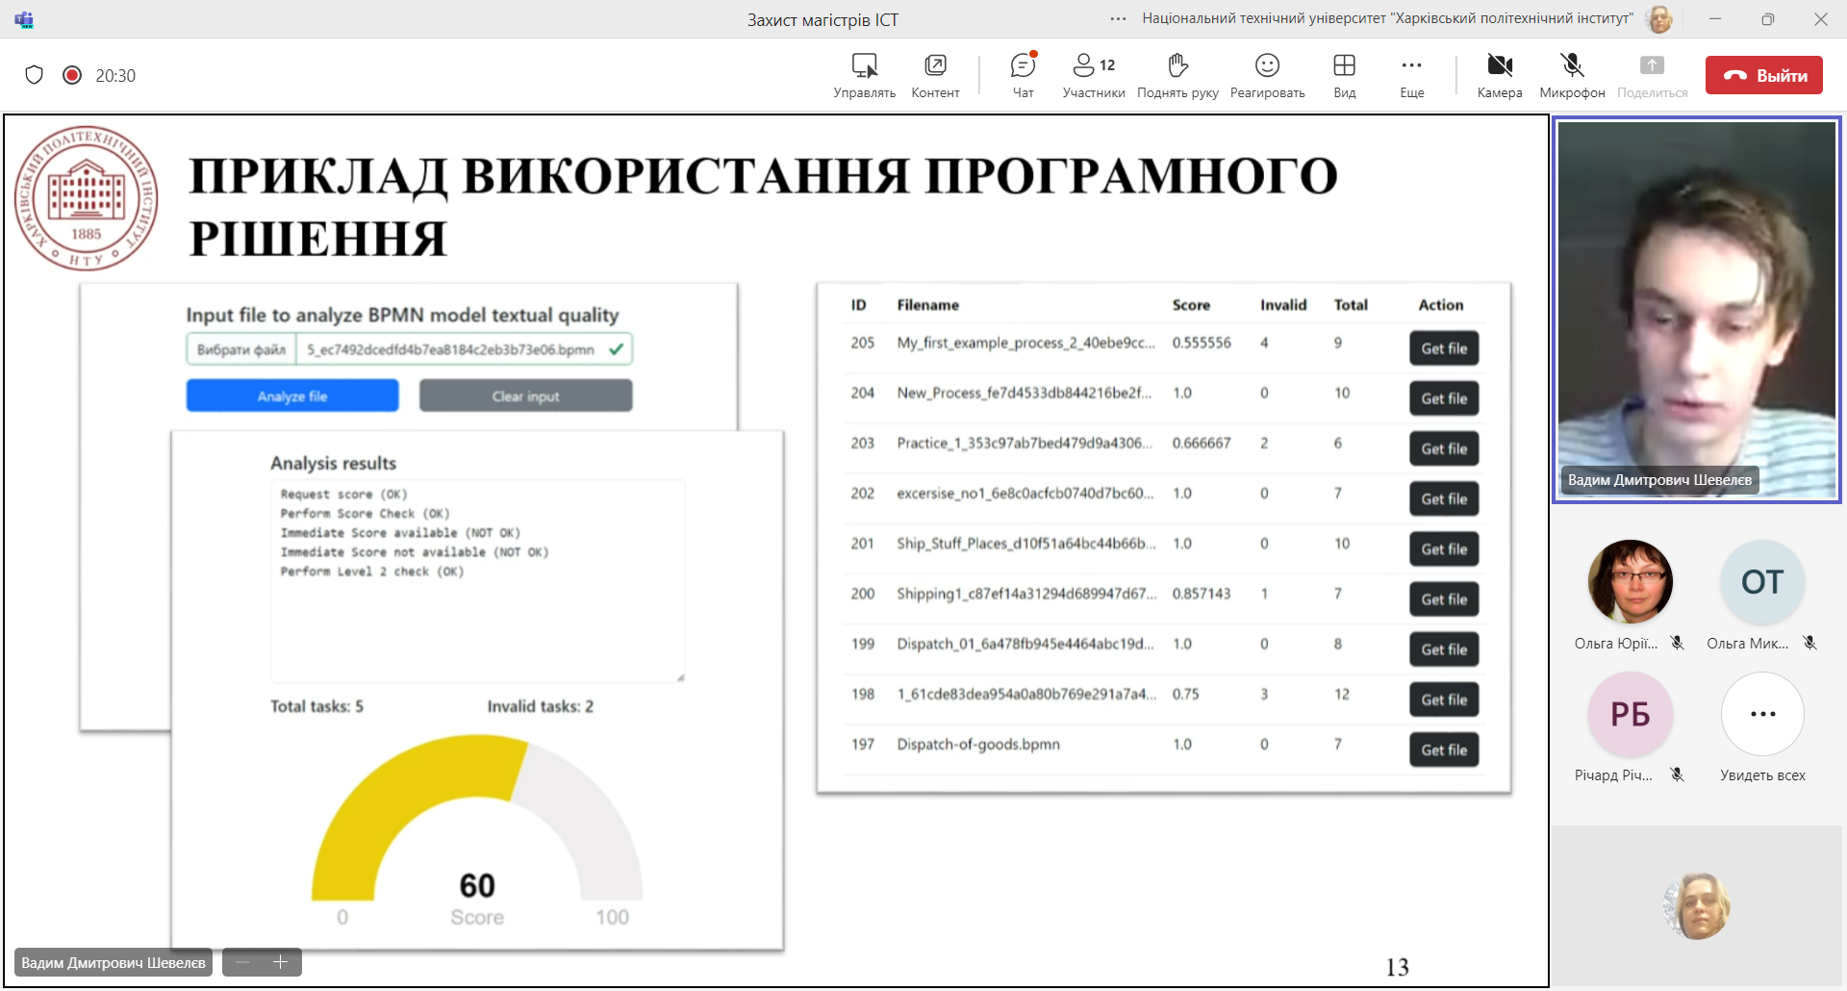Click the Teams app logo icon
1847x991 pixels.
(24, 19)
